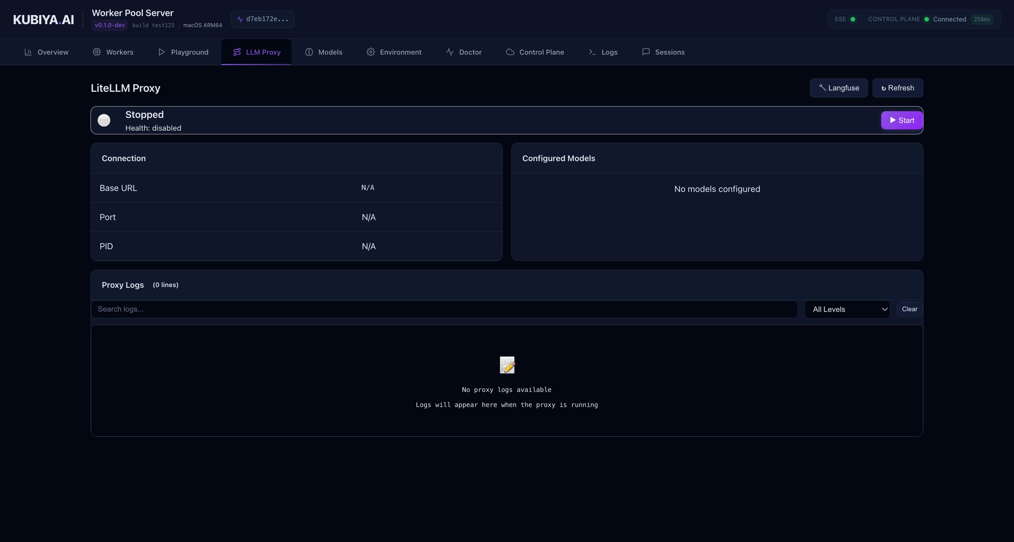Open the Logs tab

coord(603,52)
